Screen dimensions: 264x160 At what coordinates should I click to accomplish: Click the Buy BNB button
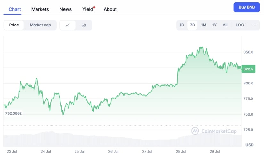pos(246,7)
